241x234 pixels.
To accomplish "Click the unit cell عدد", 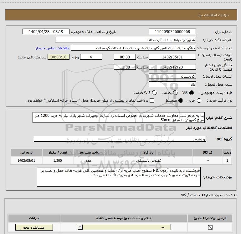I will (x=89, y=161).
